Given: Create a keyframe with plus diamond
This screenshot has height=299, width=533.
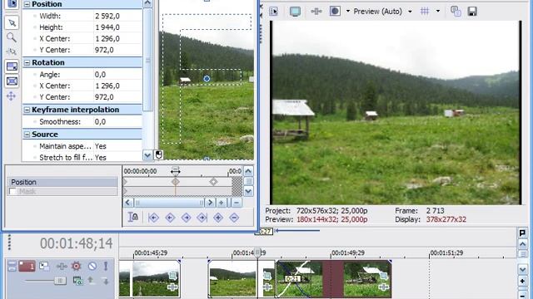Looking at the screenshot, I should 218,218.
